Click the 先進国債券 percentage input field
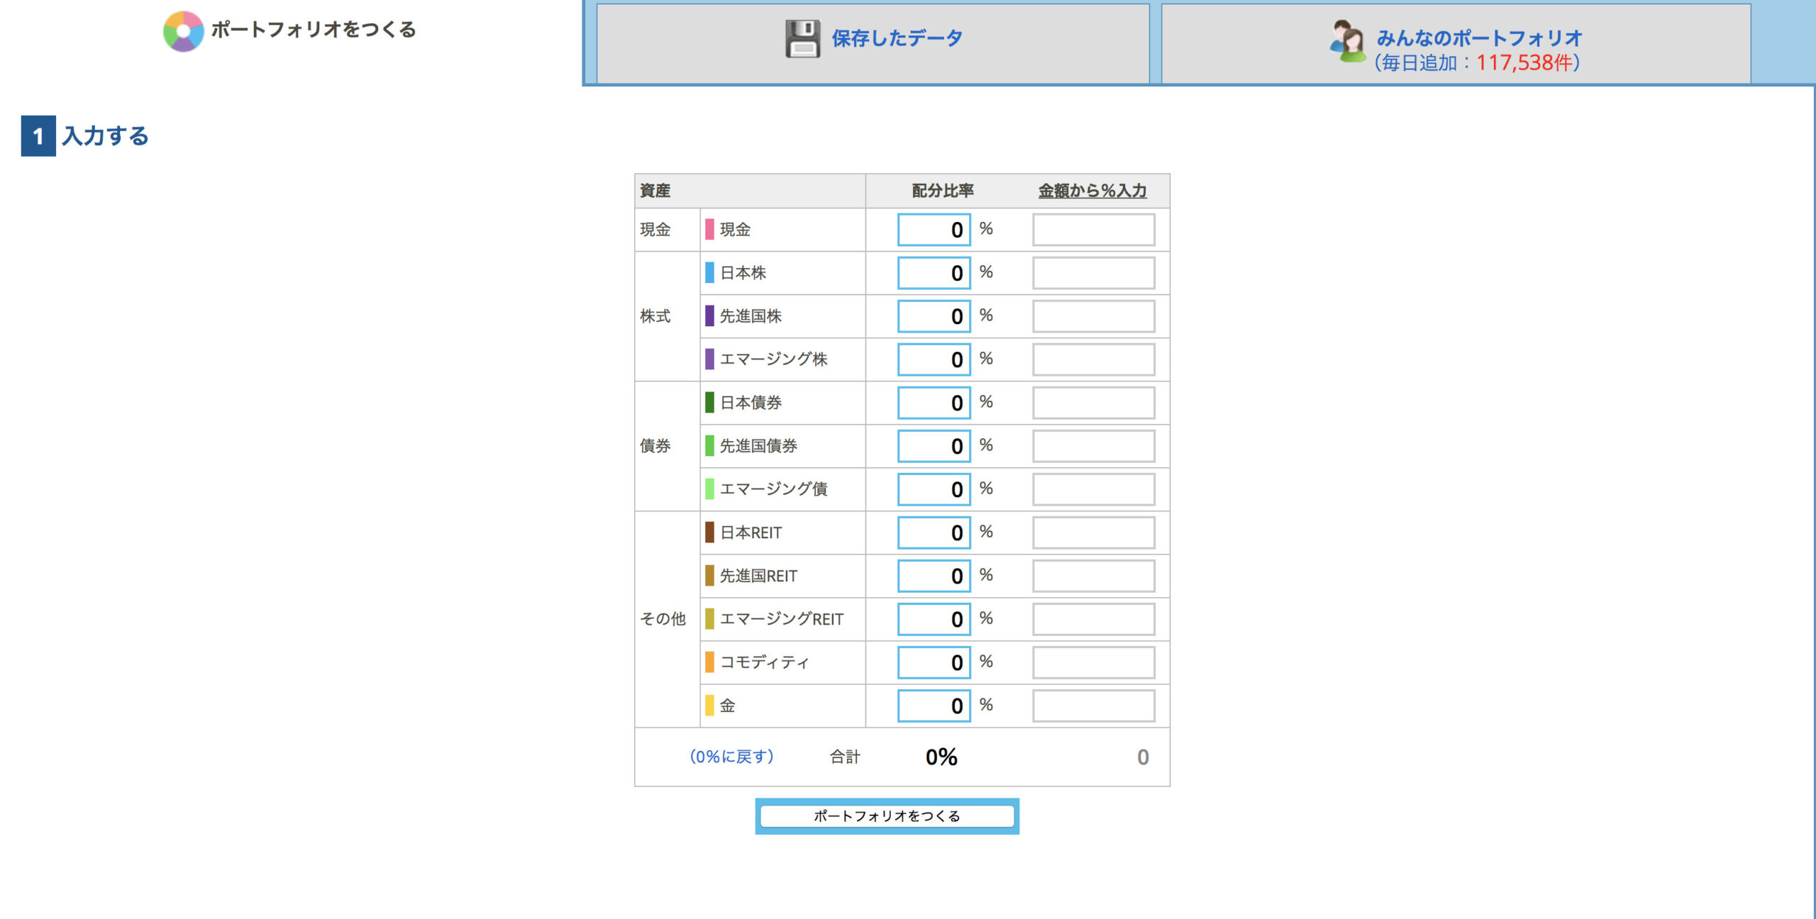 point(934,446)
